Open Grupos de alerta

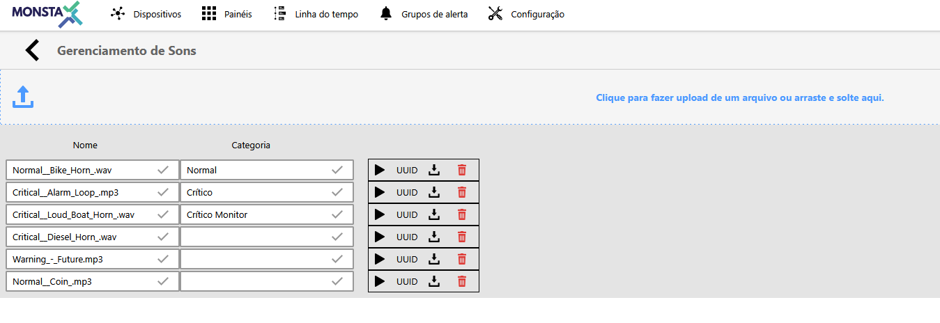tap(424, 14)
